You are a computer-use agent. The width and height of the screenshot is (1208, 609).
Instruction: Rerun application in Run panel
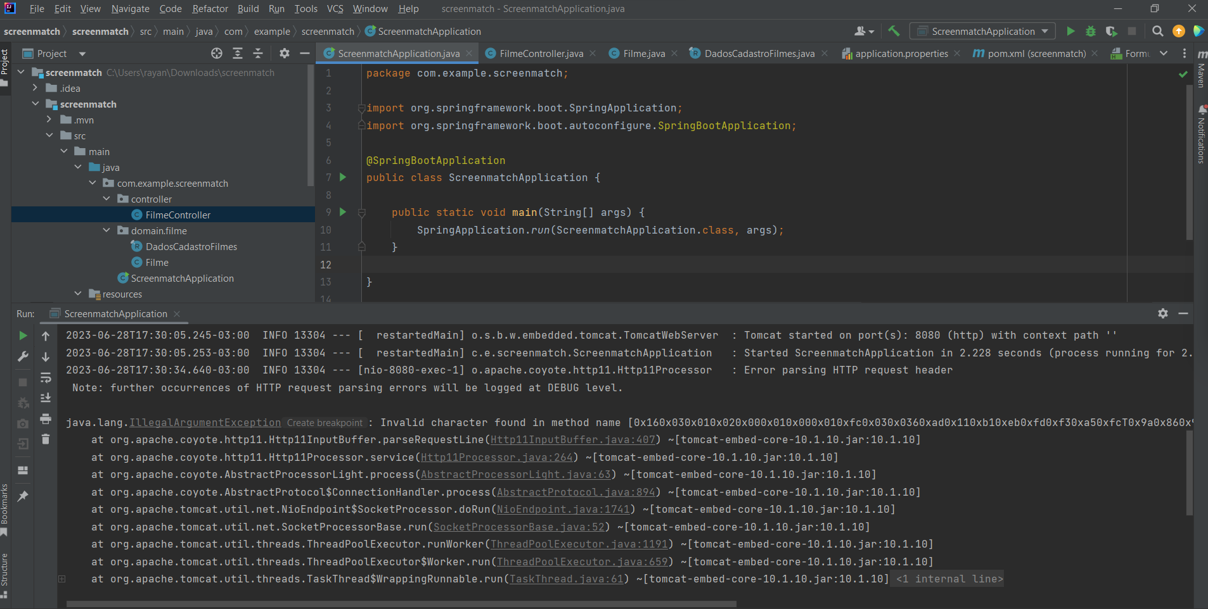23,336
